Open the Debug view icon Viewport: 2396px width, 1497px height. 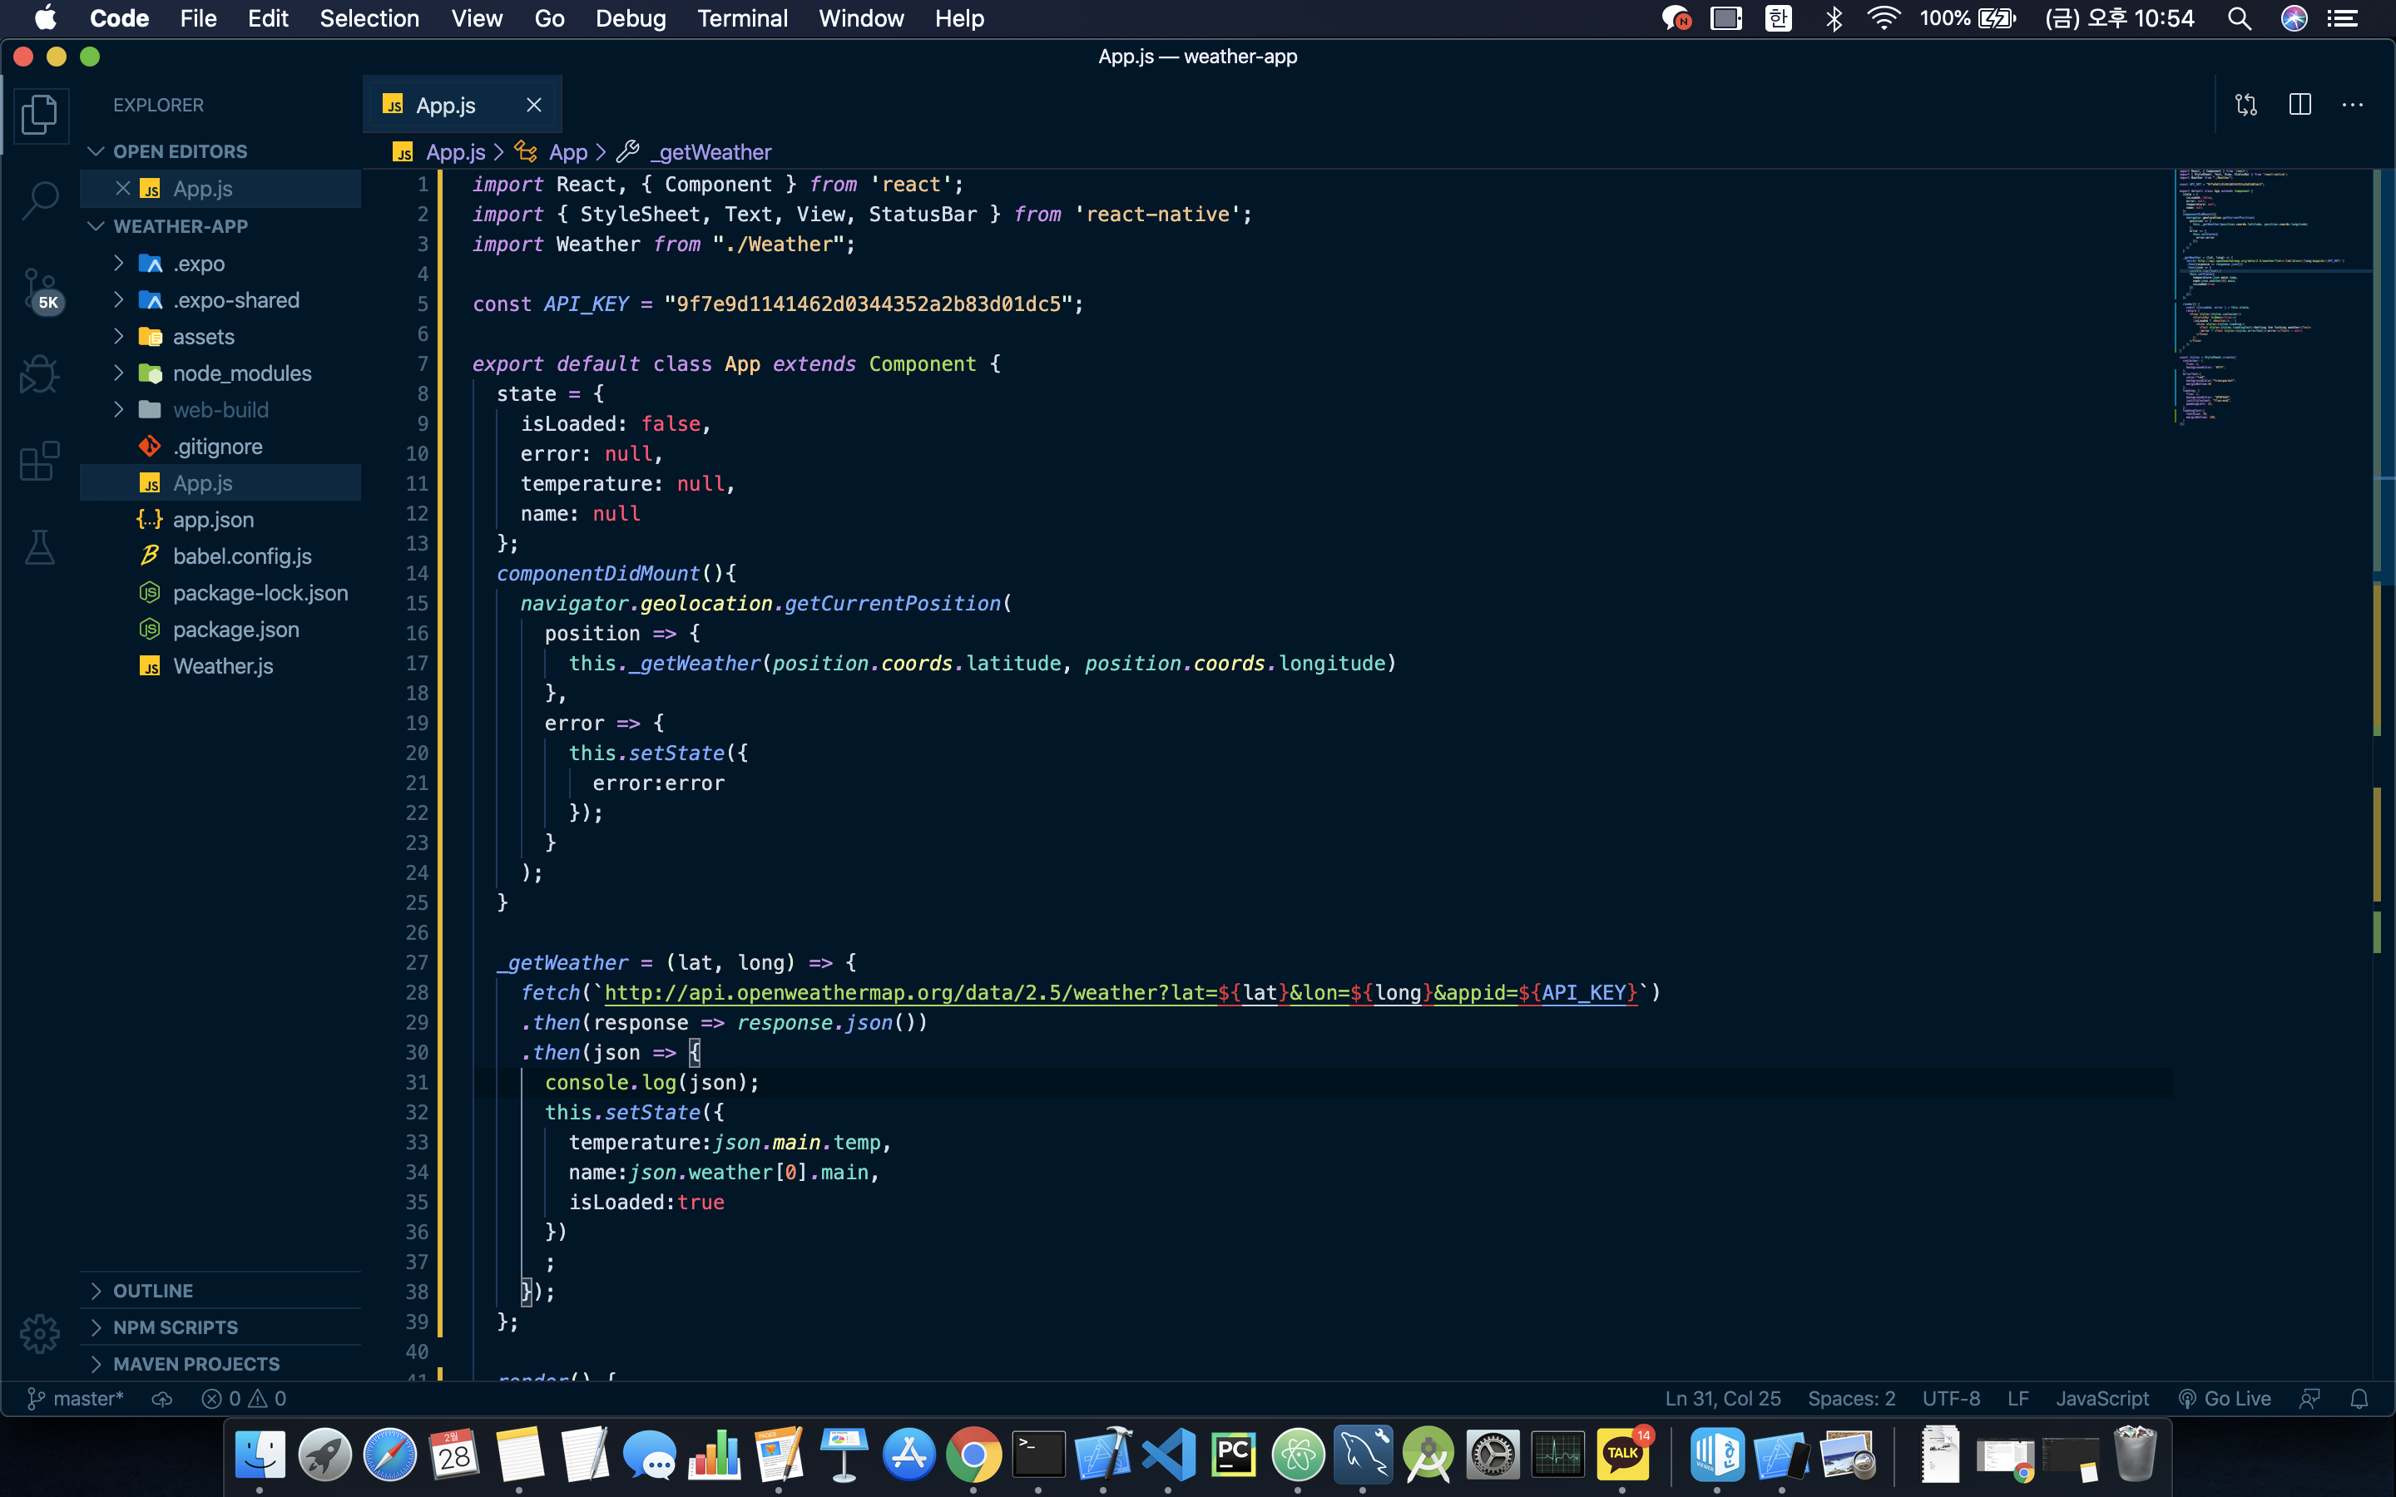[x=40, y=375]
